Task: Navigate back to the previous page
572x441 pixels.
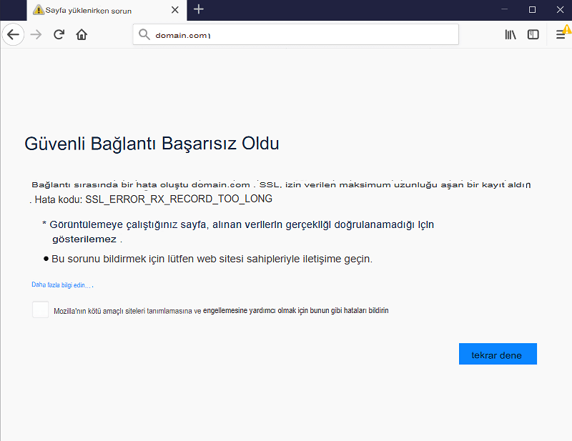Action: click(13, 34)
